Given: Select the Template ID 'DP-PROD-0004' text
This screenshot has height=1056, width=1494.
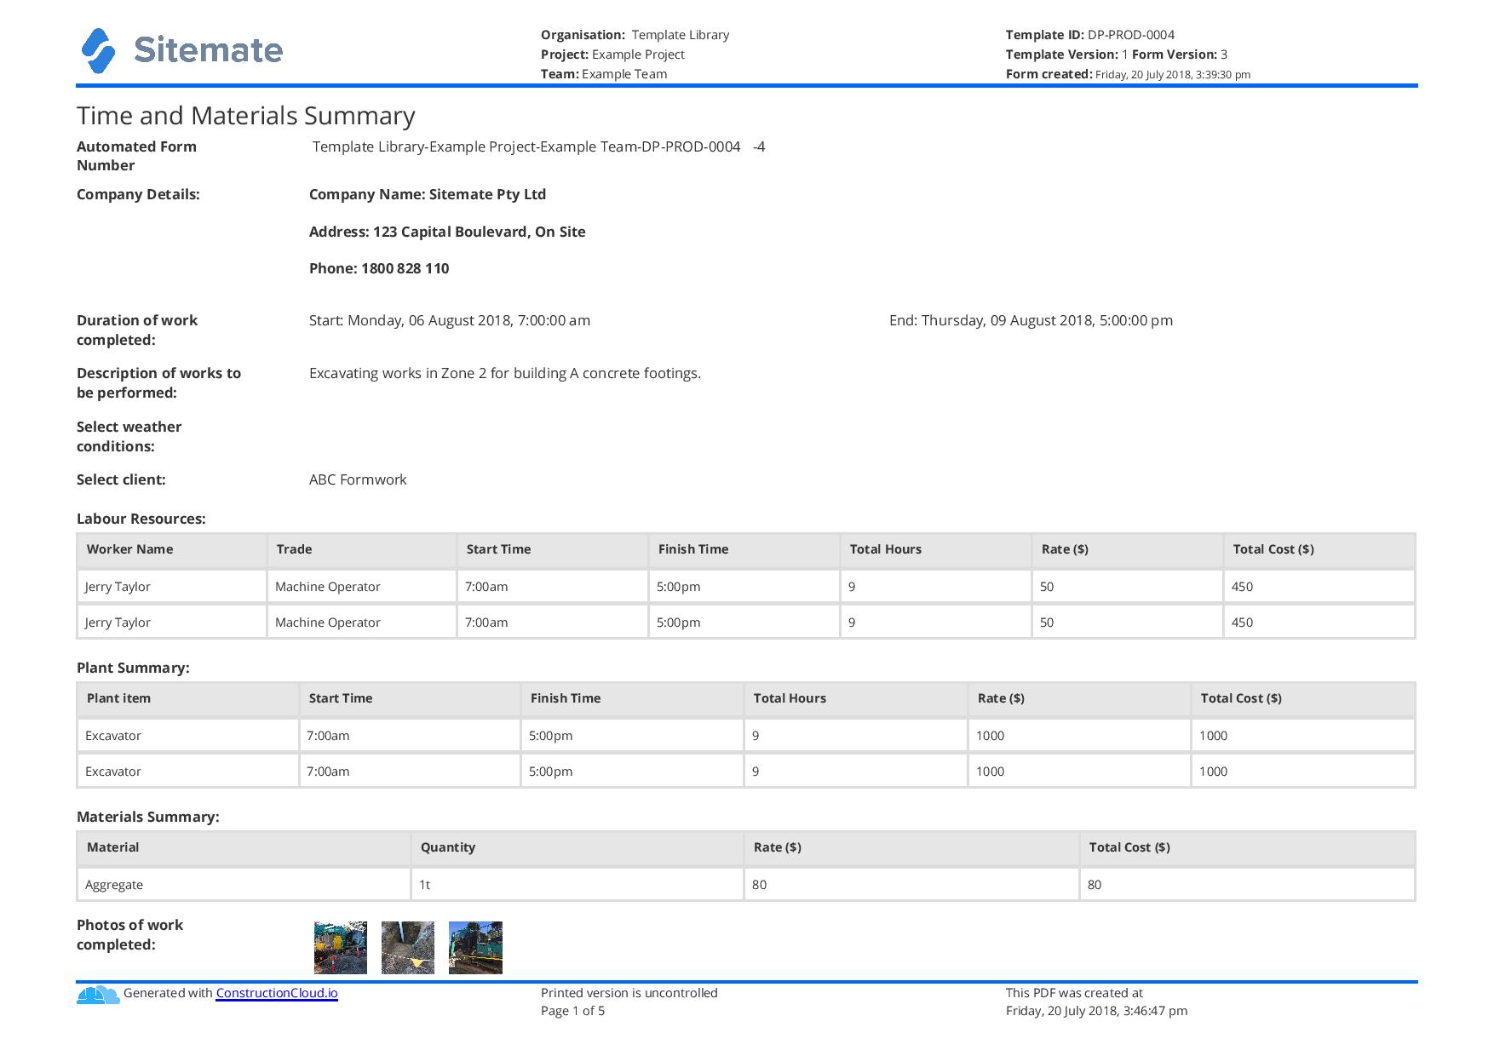Looking at the screenshot, I should [1131, 35].
